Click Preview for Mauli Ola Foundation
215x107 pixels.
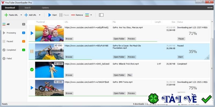131,57
